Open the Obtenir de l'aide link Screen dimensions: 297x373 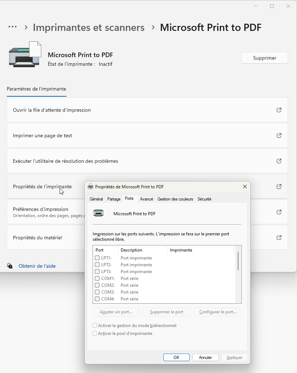click(x=37, y=266)
